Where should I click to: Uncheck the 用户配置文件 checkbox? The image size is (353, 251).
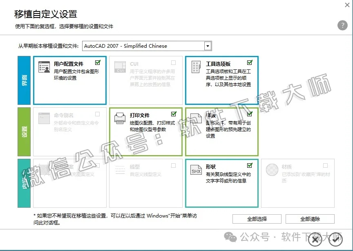coord(97,62)
